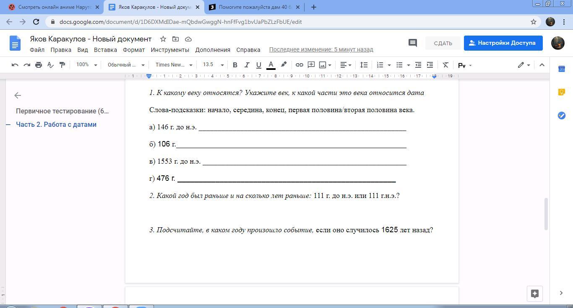Image resolution: width=573 pixels, height=308 pixels.
Task: Open the Дополнения menu
Action: [213, 50]
